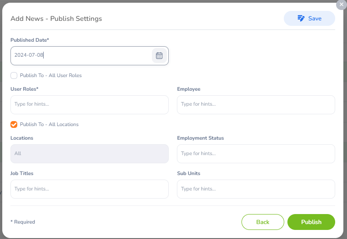
Task: Click the disabled Locations field
Action: (89, 154)
